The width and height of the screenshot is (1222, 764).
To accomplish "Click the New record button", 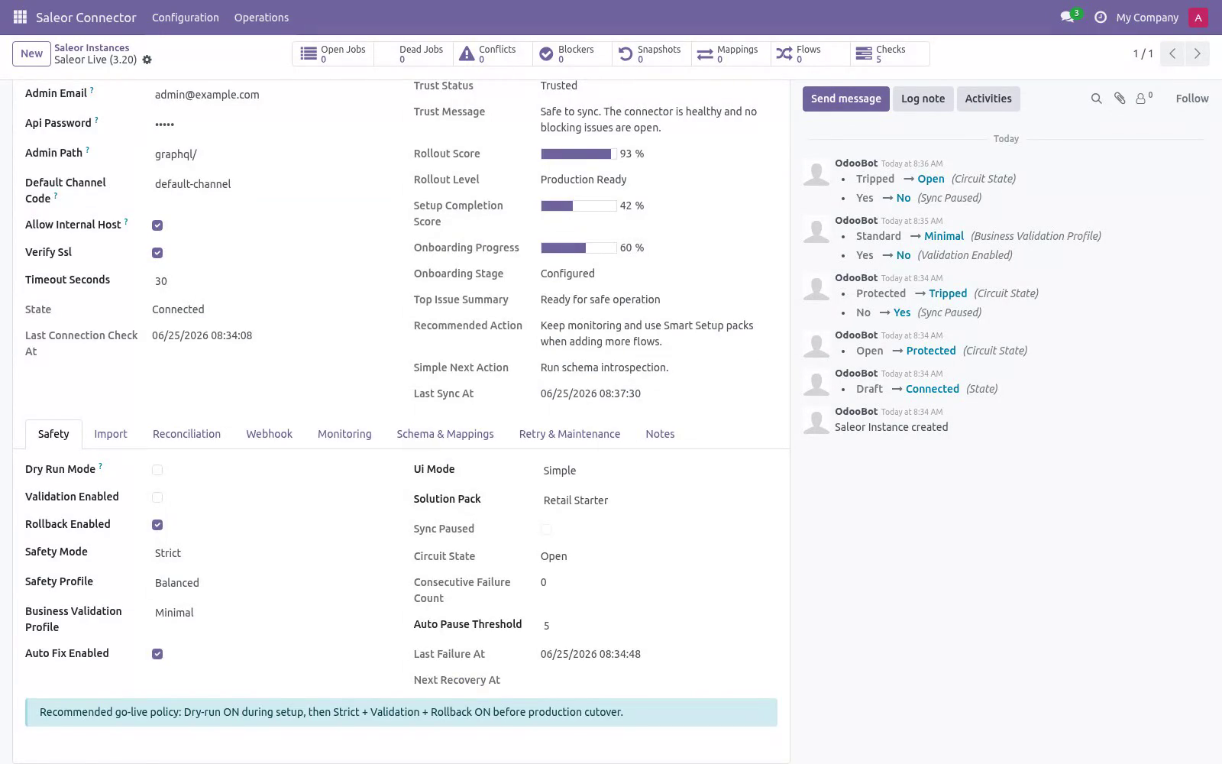I will pyautogui.click(x=31, y=53).
